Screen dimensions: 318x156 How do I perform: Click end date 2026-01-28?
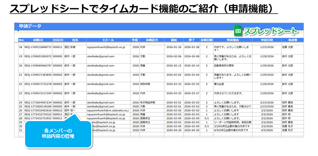pos(192,47)
